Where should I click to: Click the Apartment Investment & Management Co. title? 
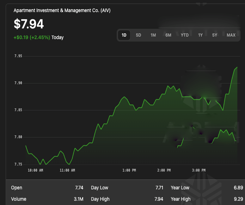[x=62, y=10]
